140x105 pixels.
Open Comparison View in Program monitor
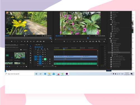99,41
